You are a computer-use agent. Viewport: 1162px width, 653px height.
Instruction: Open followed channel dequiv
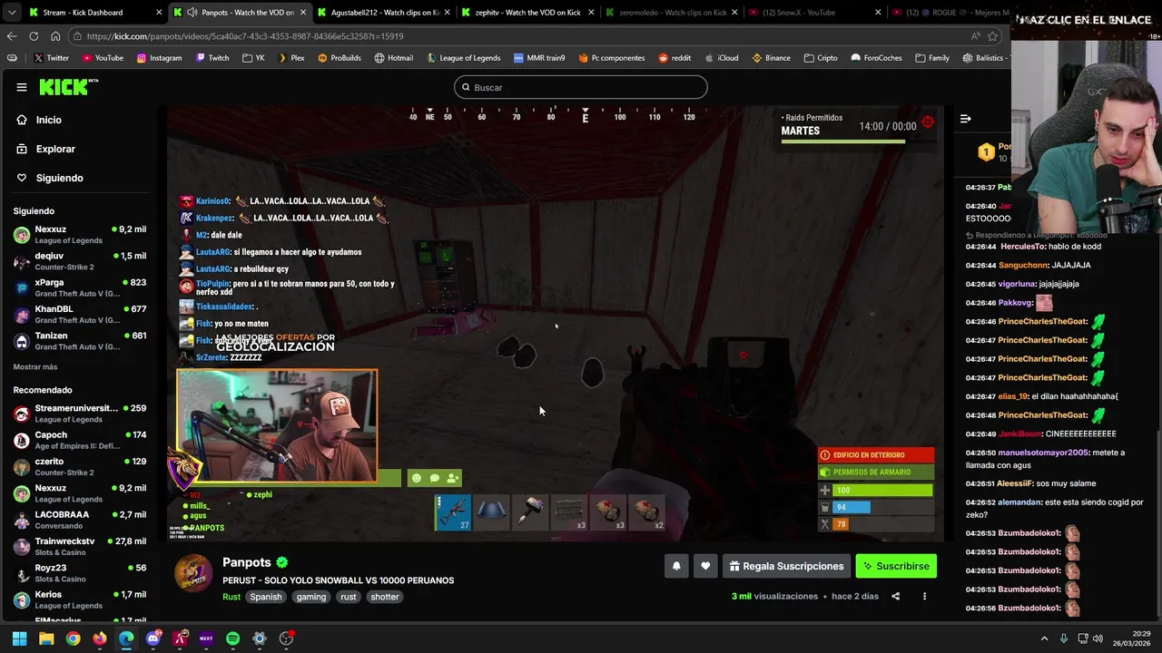[x=80, y=261]
